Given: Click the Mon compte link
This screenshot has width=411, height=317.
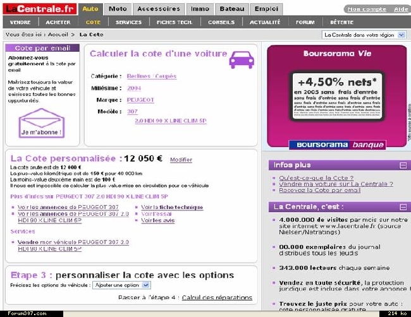Looking at the screenshot, I should tap(367, 9).
